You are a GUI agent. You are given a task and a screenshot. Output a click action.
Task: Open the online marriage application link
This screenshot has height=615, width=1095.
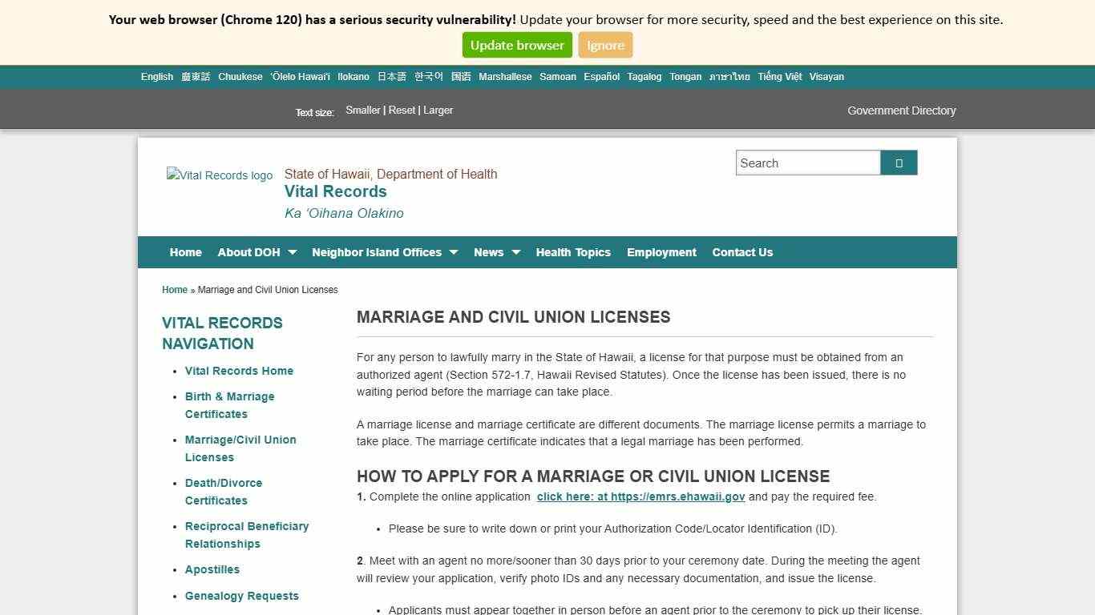point(640,496)
